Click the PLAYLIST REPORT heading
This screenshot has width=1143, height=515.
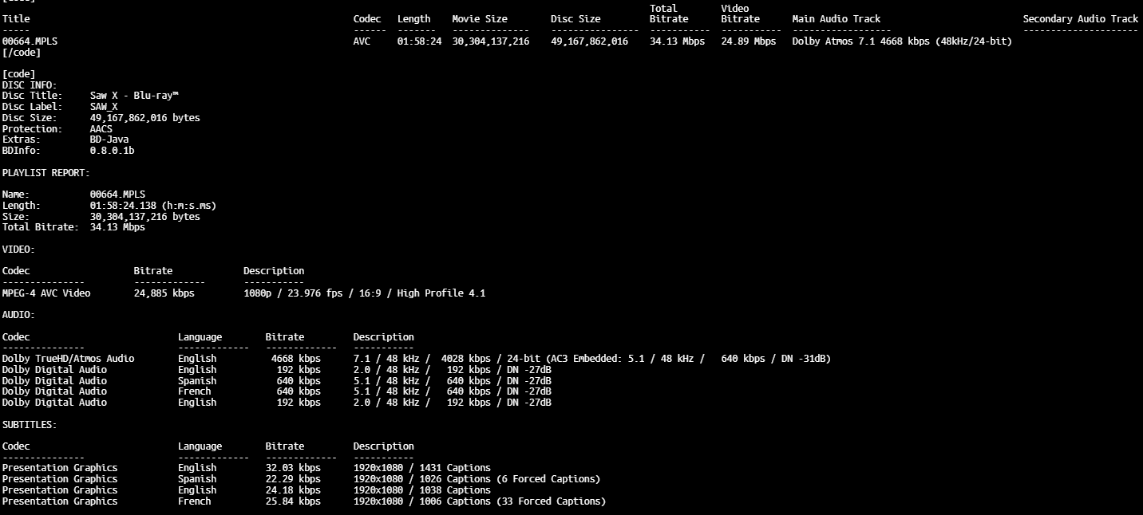(45, 173)
